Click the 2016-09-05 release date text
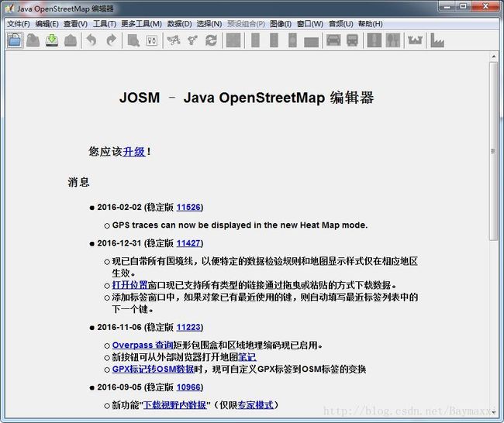The height and width of the screenshot is (423, 504). tap(119, 387)
